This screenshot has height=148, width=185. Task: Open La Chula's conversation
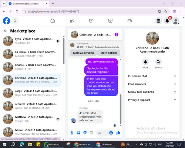click(x=31, y=54)
